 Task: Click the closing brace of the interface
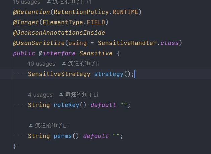[15, 146]
